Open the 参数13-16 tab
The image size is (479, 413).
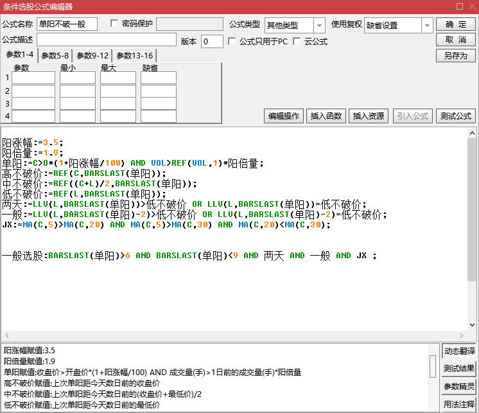134,56
